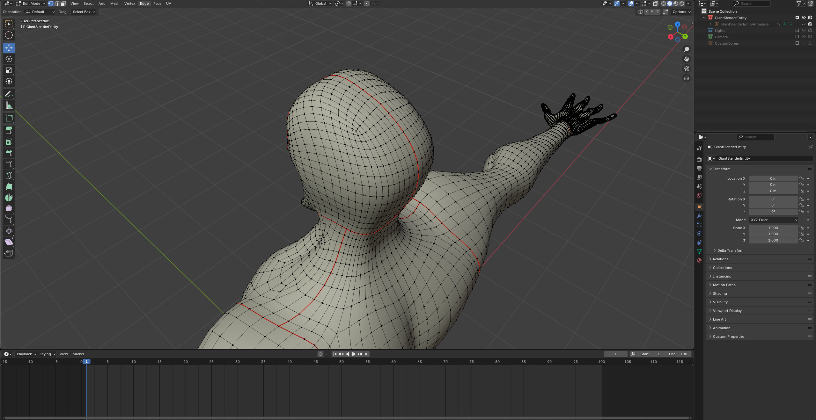Viewport: 816px width, 420px height.
Task: Toggle GiantSlenderEntity collection exclude checkbox
Action: pyautogui.click(x=797, y=18)
